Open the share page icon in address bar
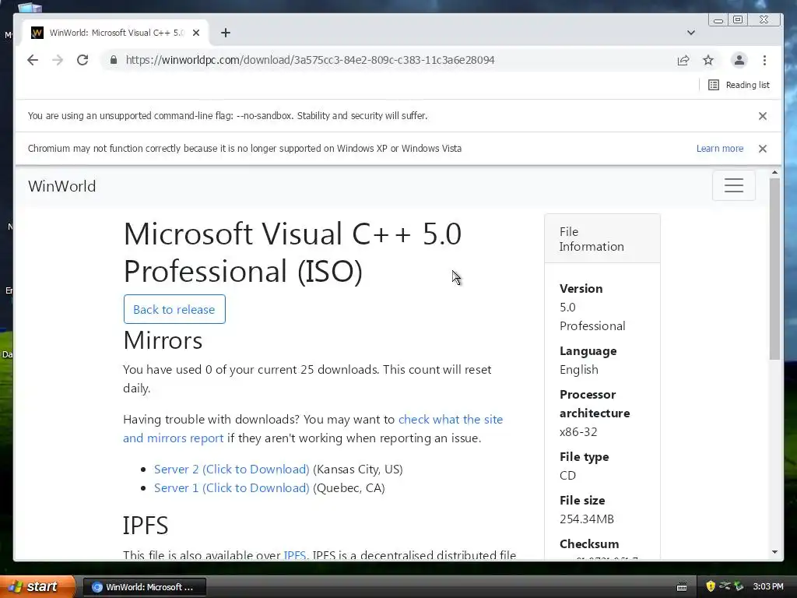 (683, 60)
